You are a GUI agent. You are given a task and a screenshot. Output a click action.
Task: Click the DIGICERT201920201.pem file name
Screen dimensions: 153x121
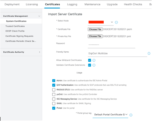point(118,29)
